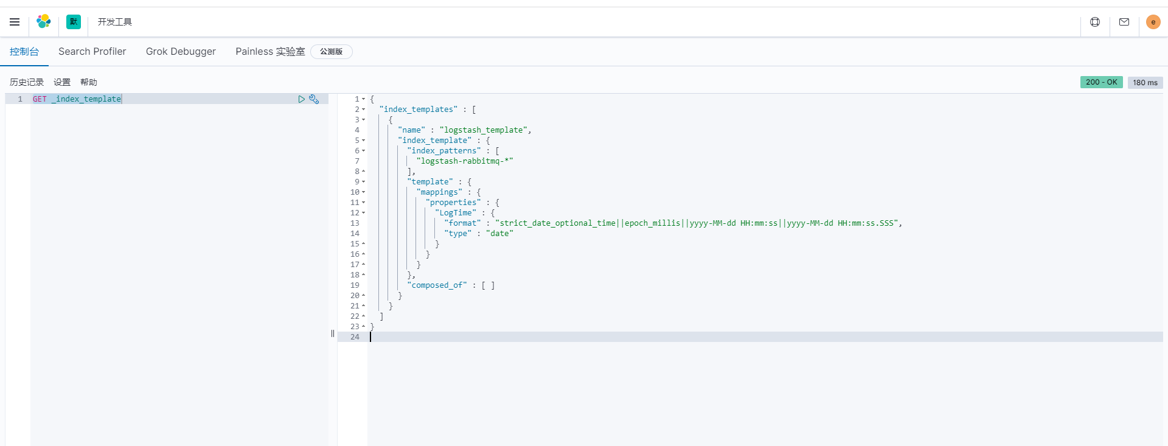1168x446 pixels.
Task: Click the fold-end arrow on line 8
Action: [364, 172]
